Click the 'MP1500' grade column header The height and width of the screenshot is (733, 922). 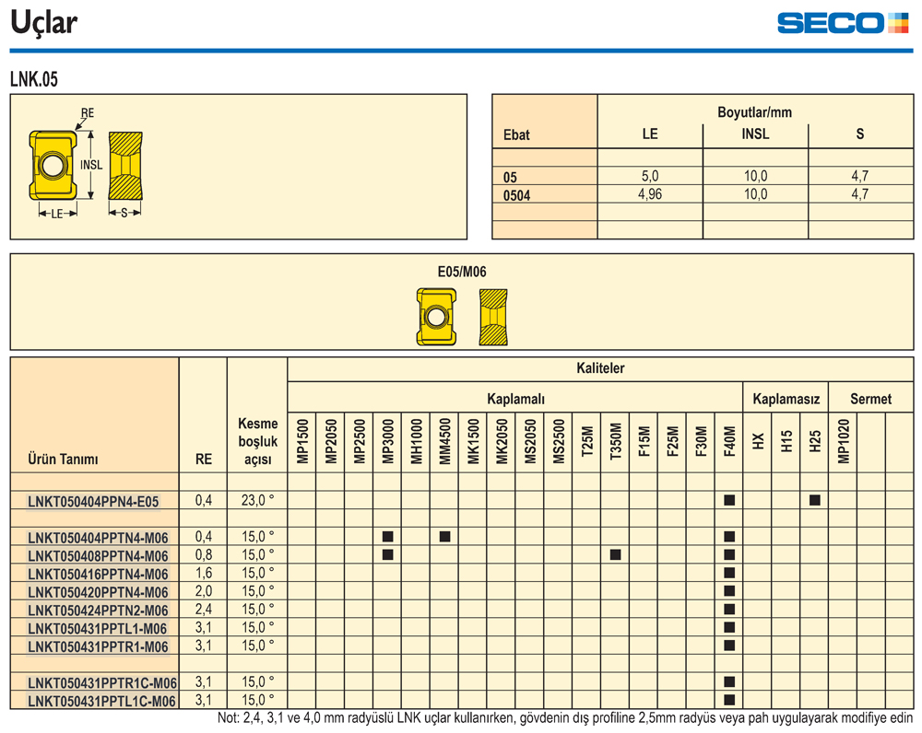click(x=302, y=441)
